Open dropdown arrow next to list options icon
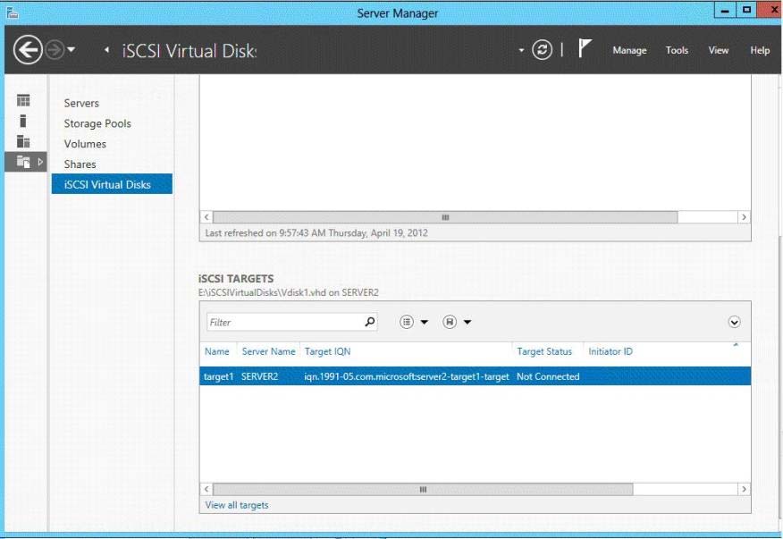 coord(424,322)
